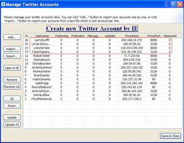Select the RubyeYarber username
The height and width of the screenshot is (143, 184).
pyautogui.click(x=42, y=56)
